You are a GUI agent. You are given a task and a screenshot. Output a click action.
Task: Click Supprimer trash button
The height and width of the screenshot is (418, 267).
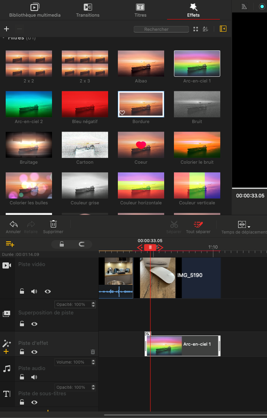pos(53,227)
